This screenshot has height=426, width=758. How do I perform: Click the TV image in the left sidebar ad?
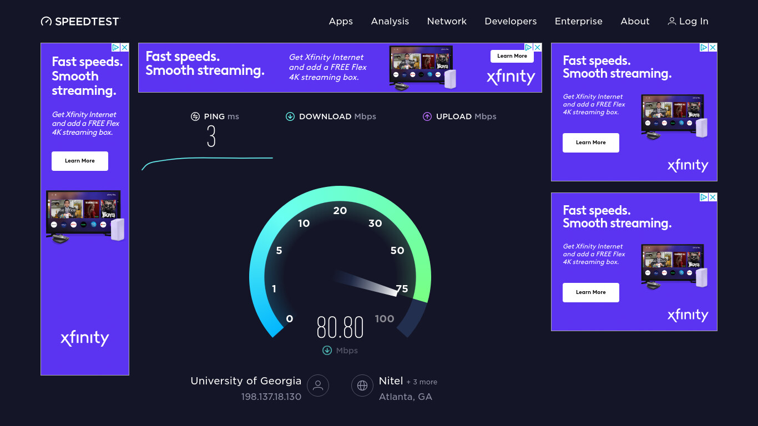pos(85,216)
